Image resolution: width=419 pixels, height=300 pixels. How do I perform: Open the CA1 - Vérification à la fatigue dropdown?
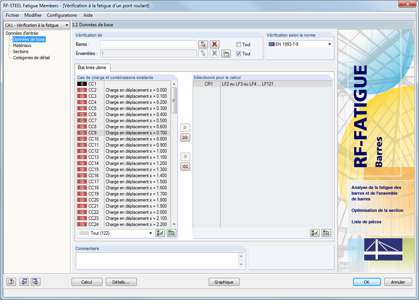tap(37, 25)
